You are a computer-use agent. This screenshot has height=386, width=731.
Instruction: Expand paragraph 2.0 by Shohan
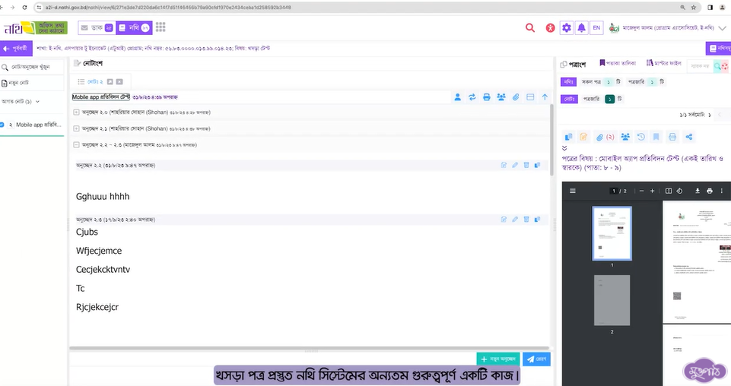76,112
